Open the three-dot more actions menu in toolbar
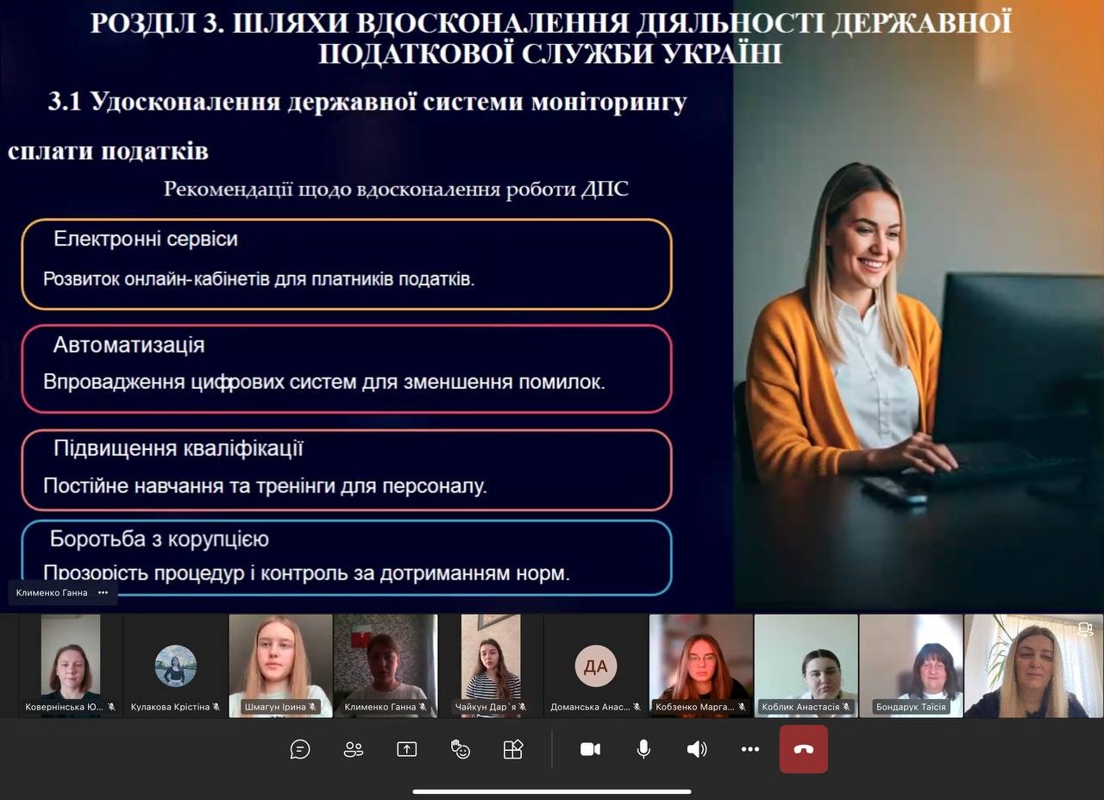 [750, 749]
